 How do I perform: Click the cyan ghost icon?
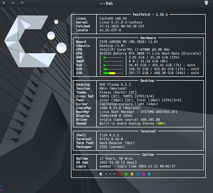tap(149, 174)
